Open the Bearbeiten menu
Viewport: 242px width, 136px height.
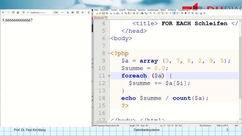pyautogui.click(x=105, y=10)
